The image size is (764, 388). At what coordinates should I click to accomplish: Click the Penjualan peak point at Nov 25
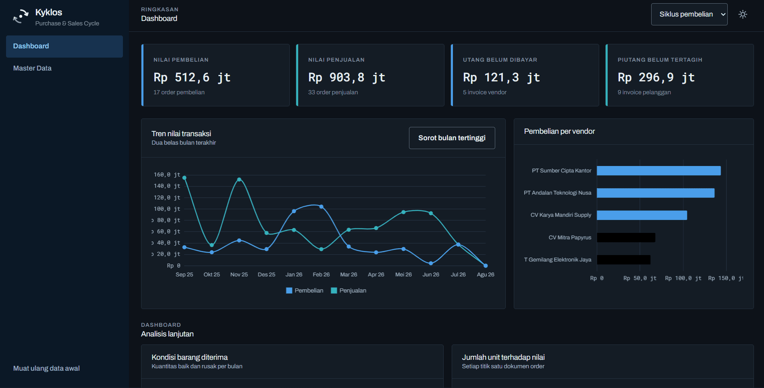239,179
